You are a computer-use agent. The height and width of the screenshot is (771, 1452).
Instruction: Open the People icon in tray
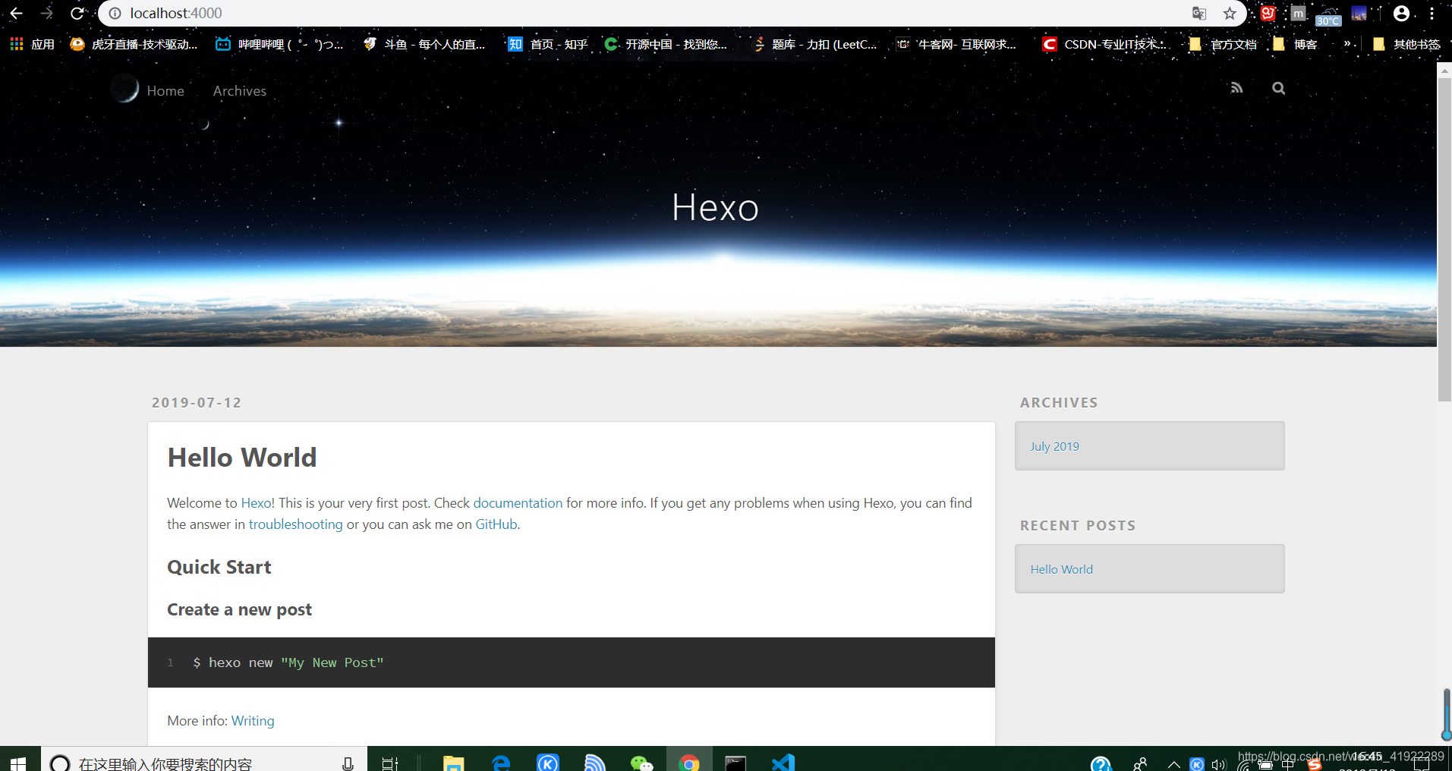coord(1140,763)
